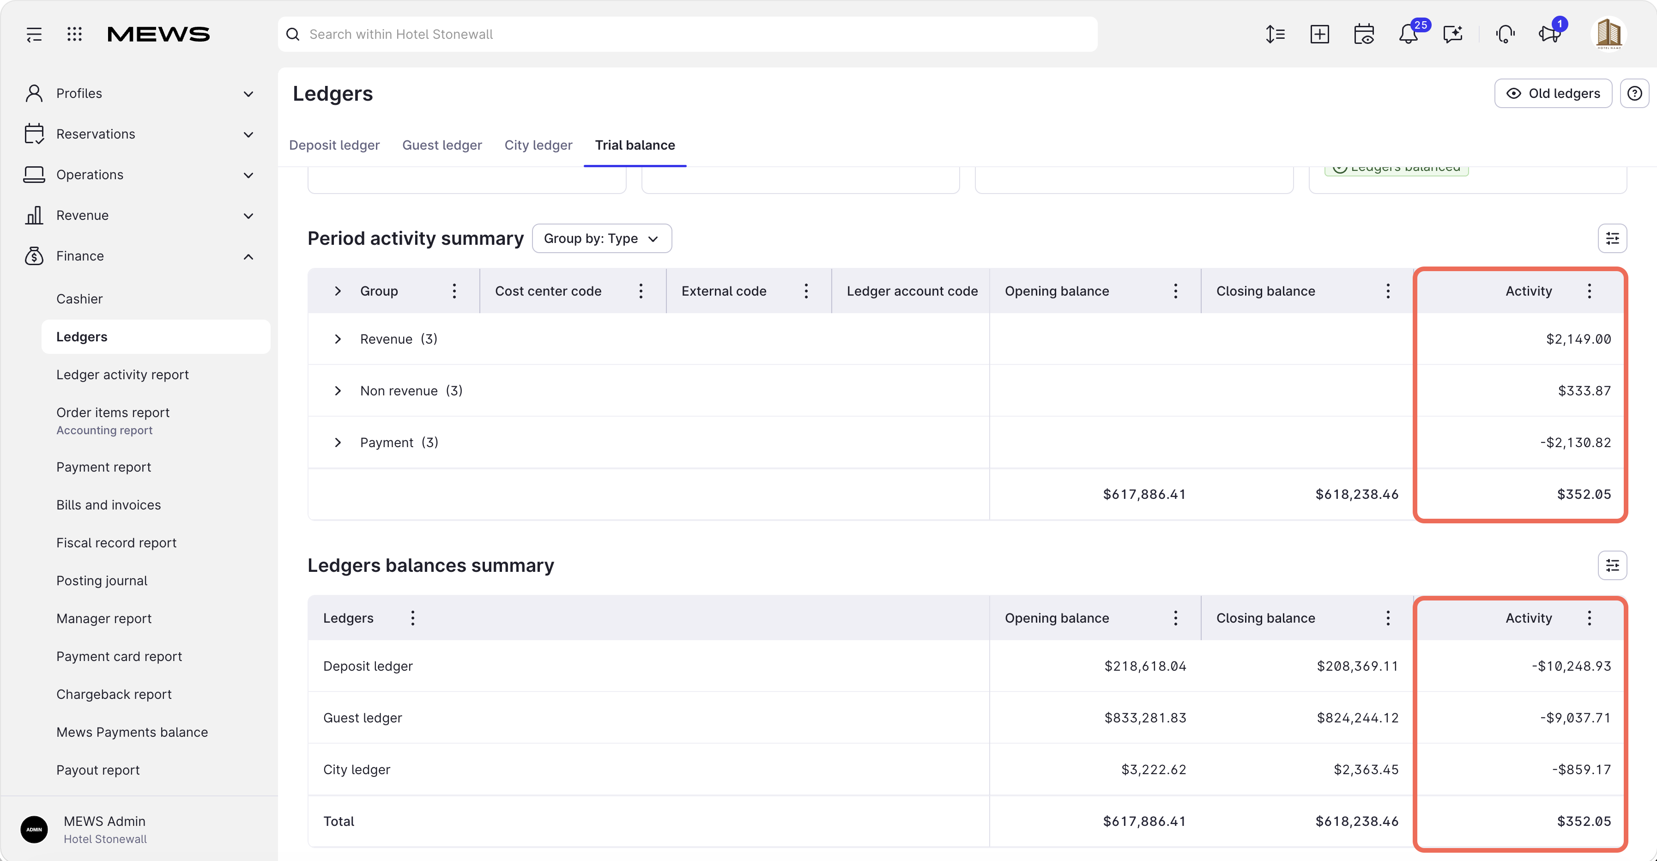The image size is (1657, 861).
Task: Open the Group by: Type dropdown
Action: tap(601, 239)
